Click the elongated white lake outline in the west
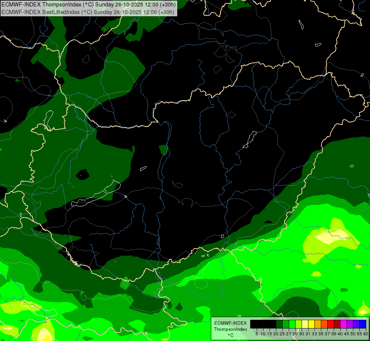370x341 pixels. tap(96, 194)
